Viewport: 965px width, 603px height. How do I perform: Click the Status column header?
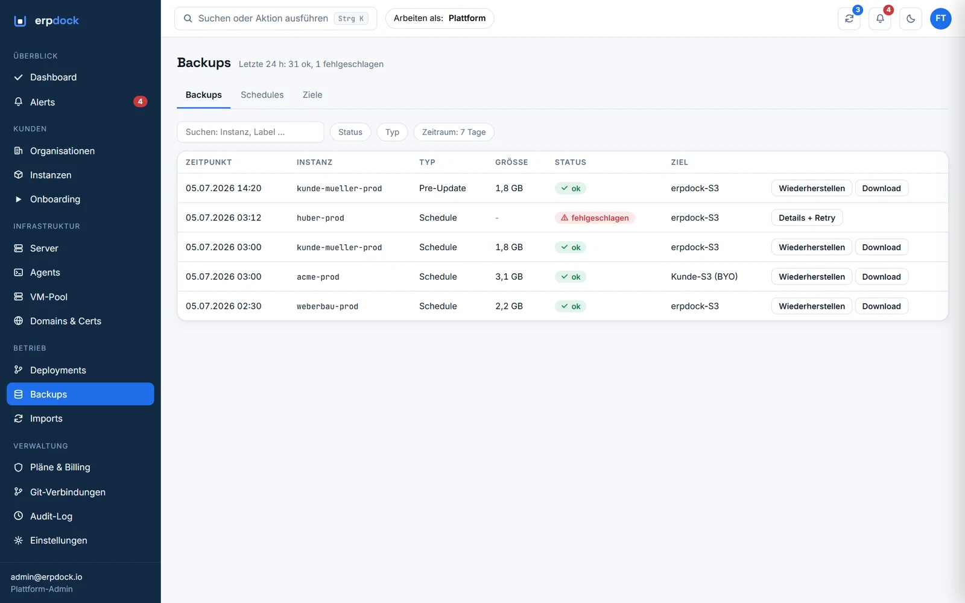point(571,162)
